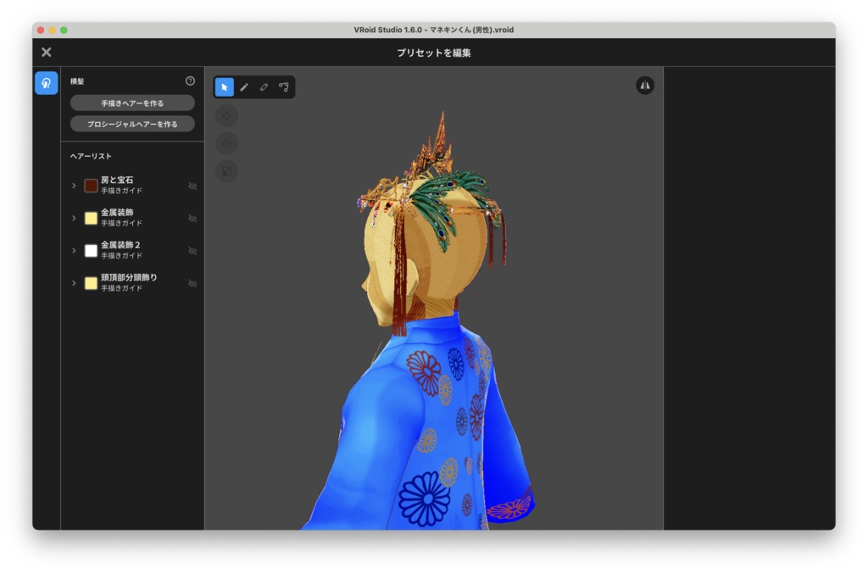Click the window title VRoid Studio 1.6.0

tap(434, 30)
